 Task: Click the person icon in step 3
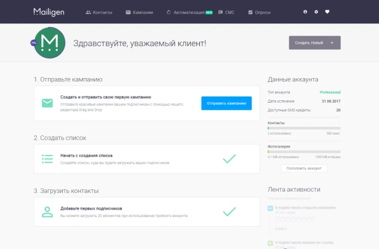pos(47,212)
